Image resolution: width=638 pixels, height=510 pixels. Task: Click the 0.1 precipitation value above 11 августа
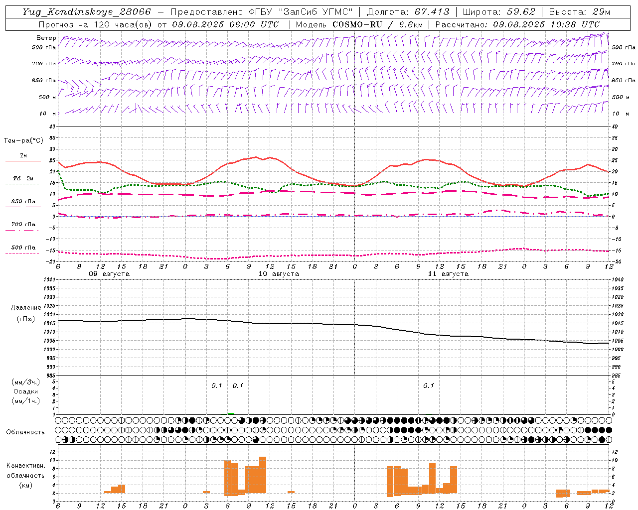click(x=429, y=385)
